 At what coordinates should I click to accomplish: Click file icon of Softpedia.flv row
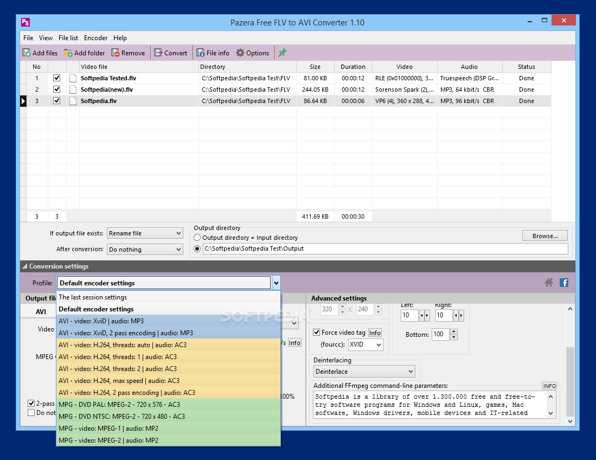click(73, 101)
